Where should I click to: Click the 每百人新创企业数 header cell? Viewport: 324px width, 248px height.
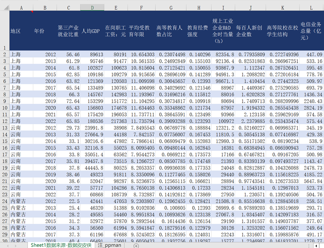coord(250,31)
